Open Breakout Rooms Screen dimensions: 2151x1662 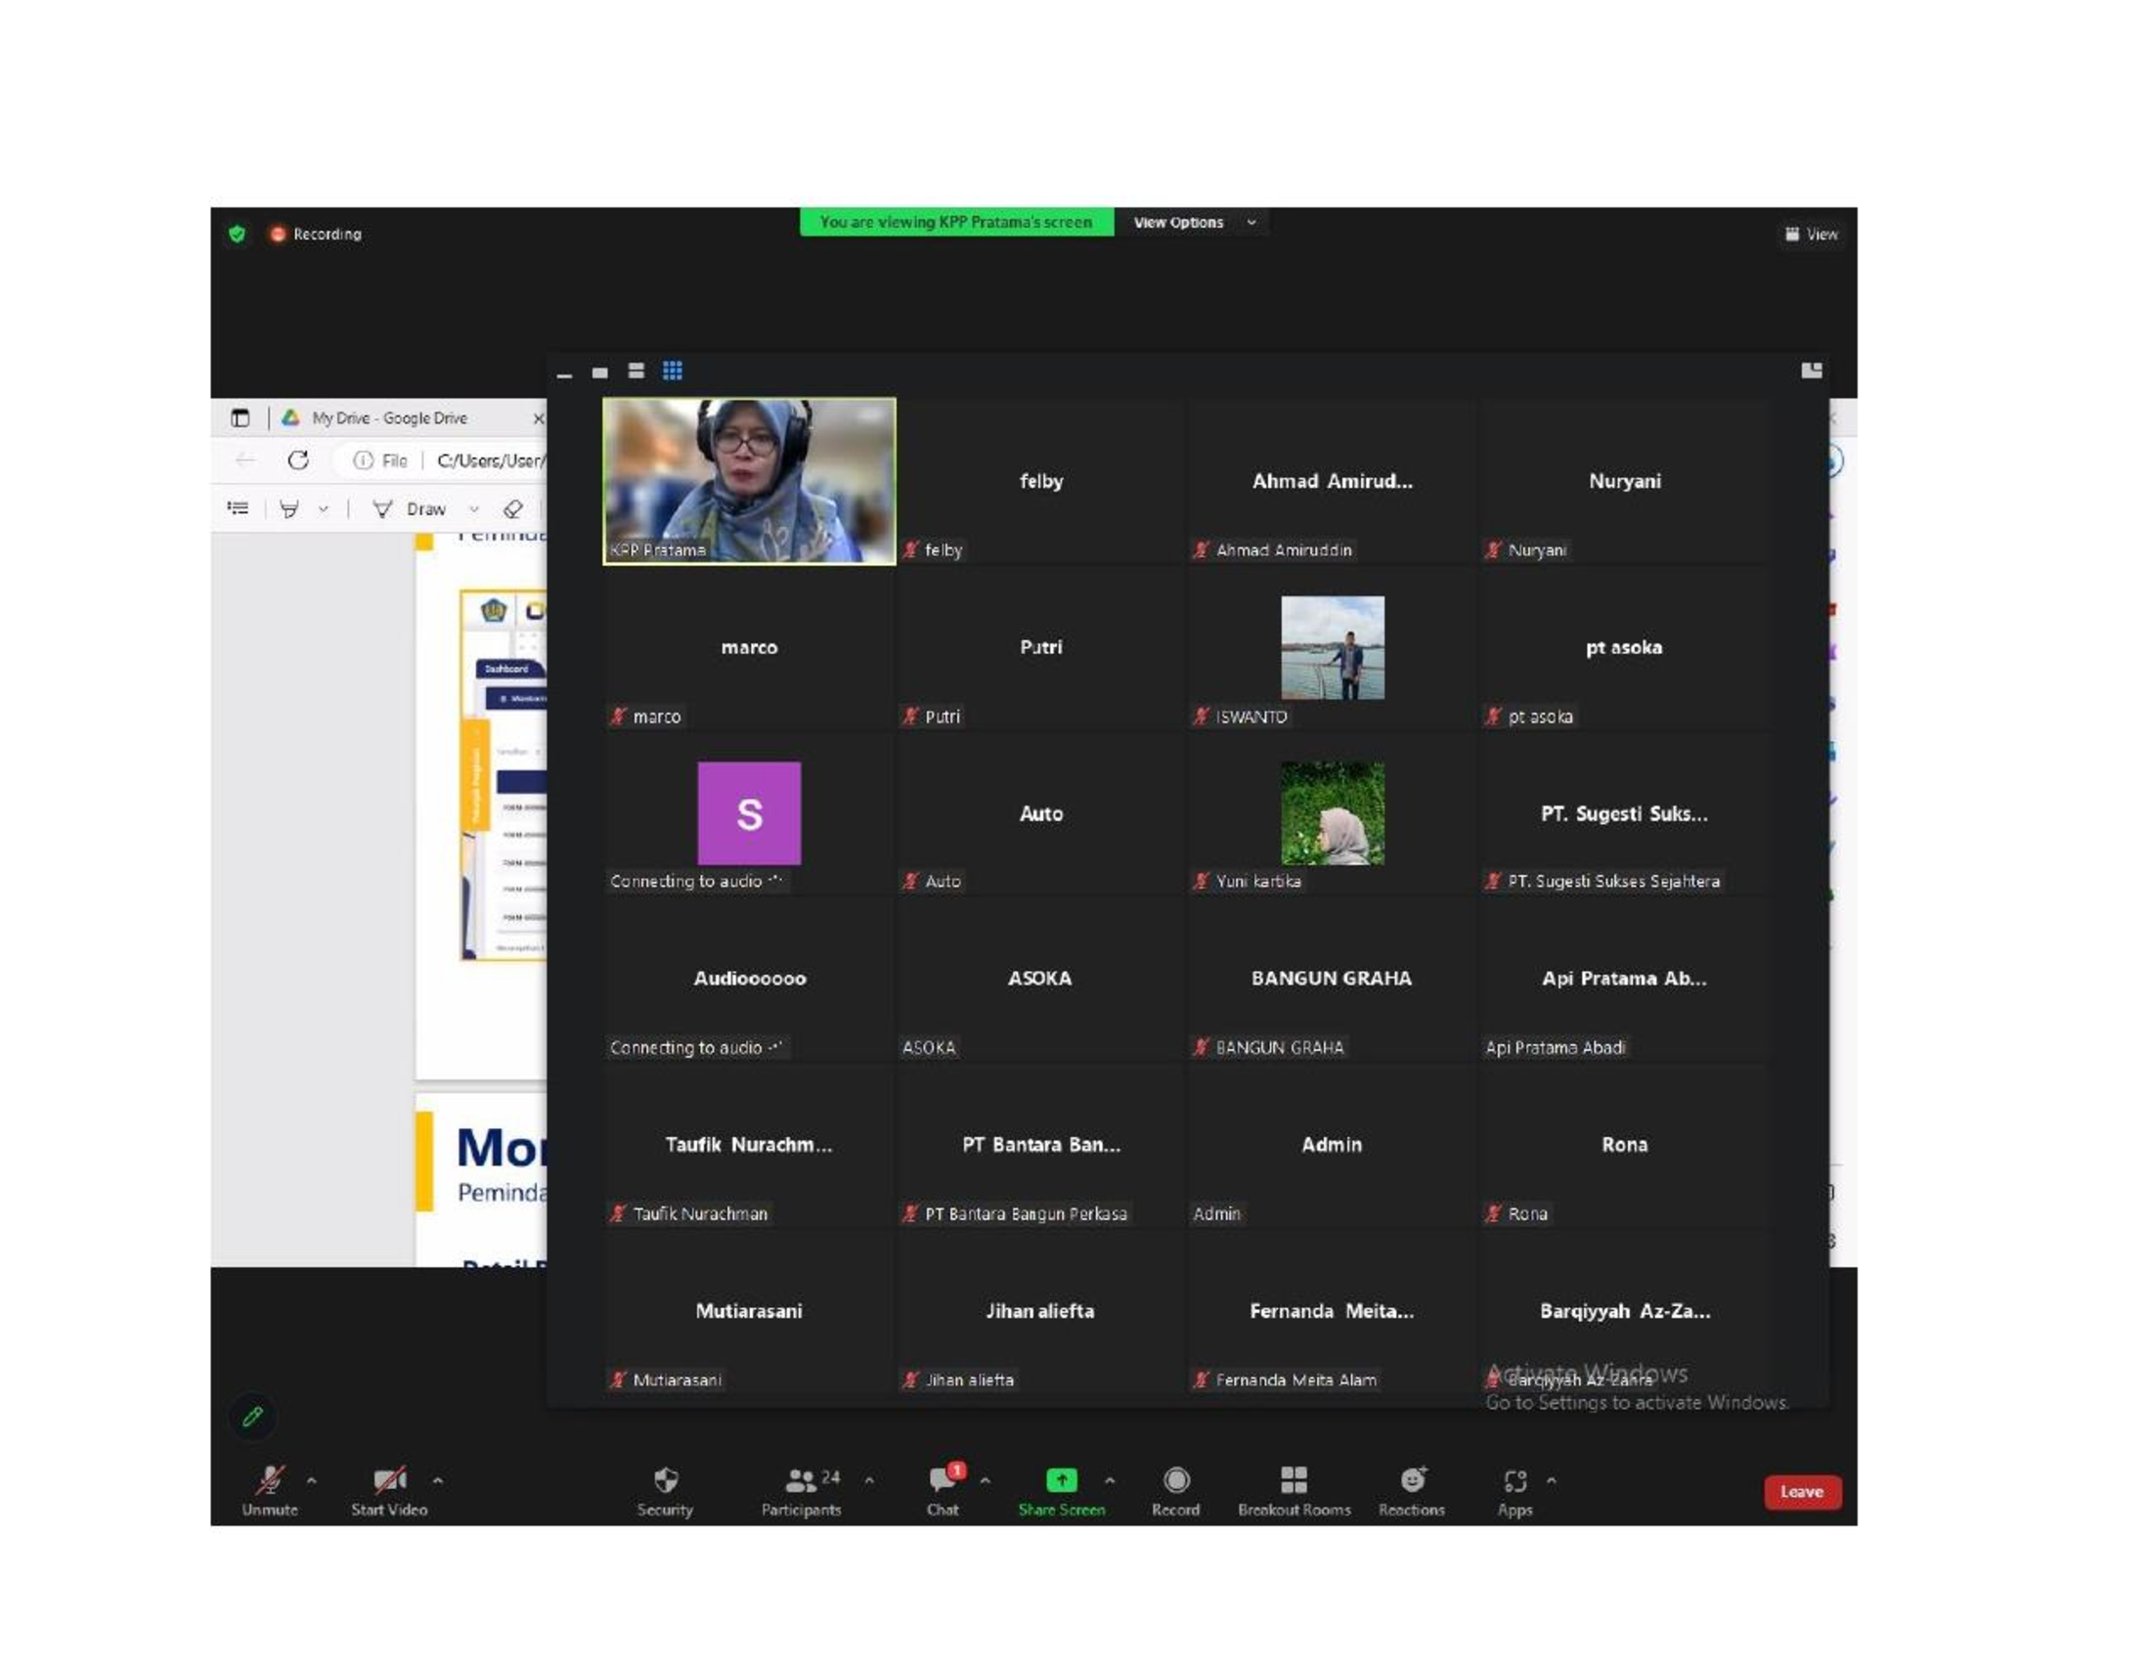[1294, 1481]
